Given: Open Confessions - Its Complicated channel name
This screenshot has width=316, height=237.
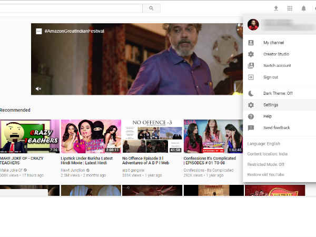Looking at the screenshot, I should pyautogui.click(x=209, y=170).
